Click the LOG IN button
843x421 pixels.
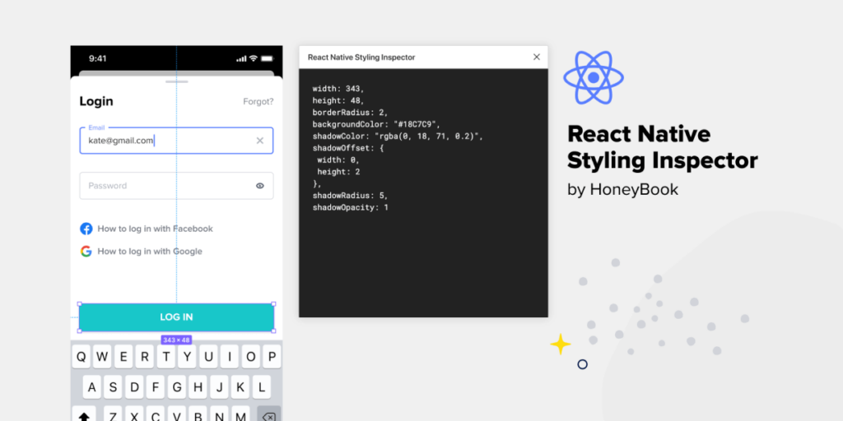click(176, 317)
